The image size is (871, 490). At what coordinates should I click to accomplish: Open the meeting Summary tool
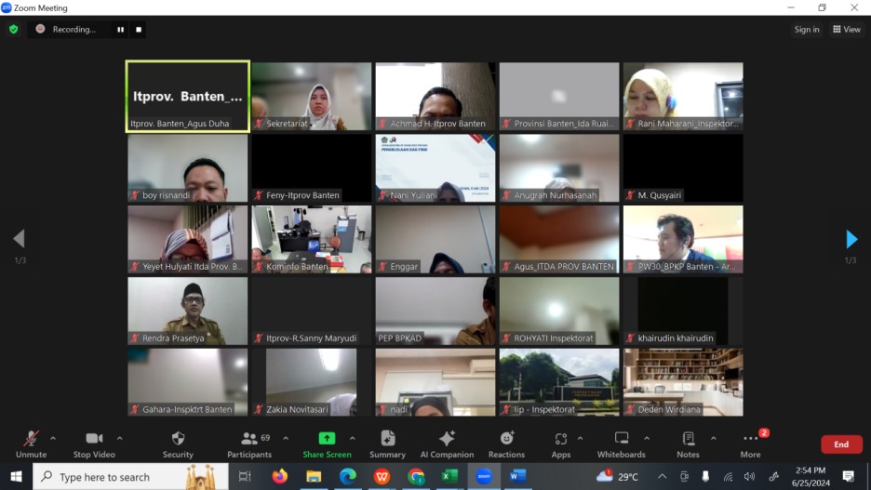coord(387,439)
